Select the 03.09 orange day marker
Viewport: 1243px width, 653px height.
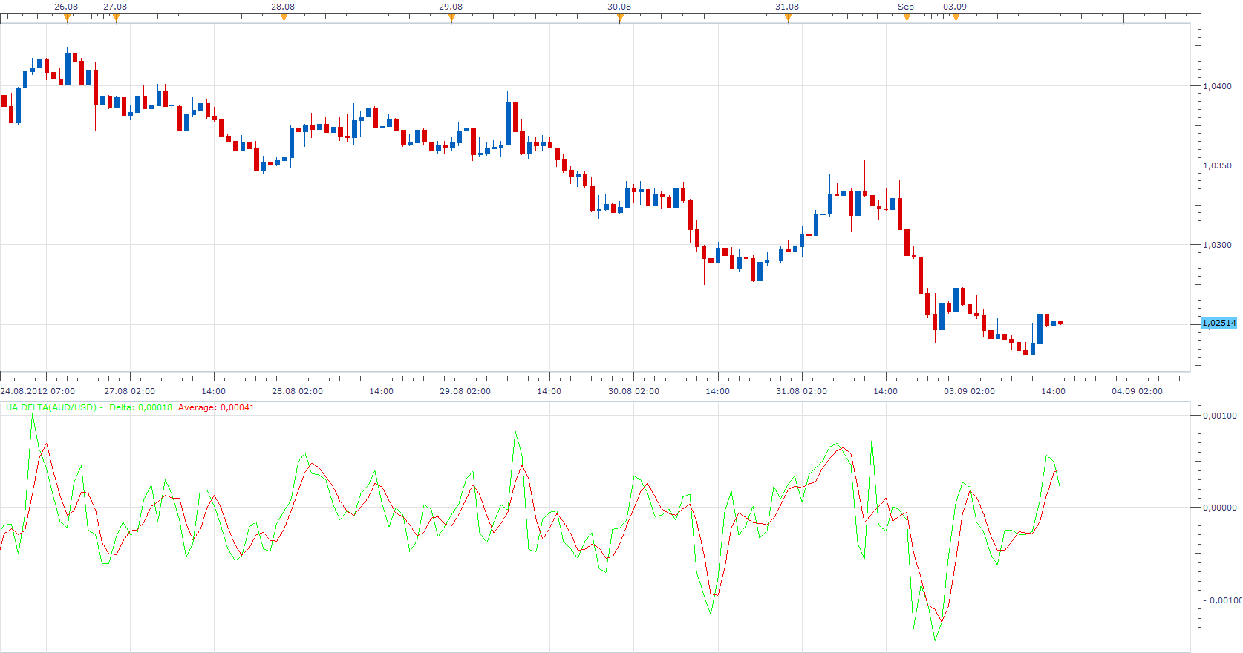956,19
